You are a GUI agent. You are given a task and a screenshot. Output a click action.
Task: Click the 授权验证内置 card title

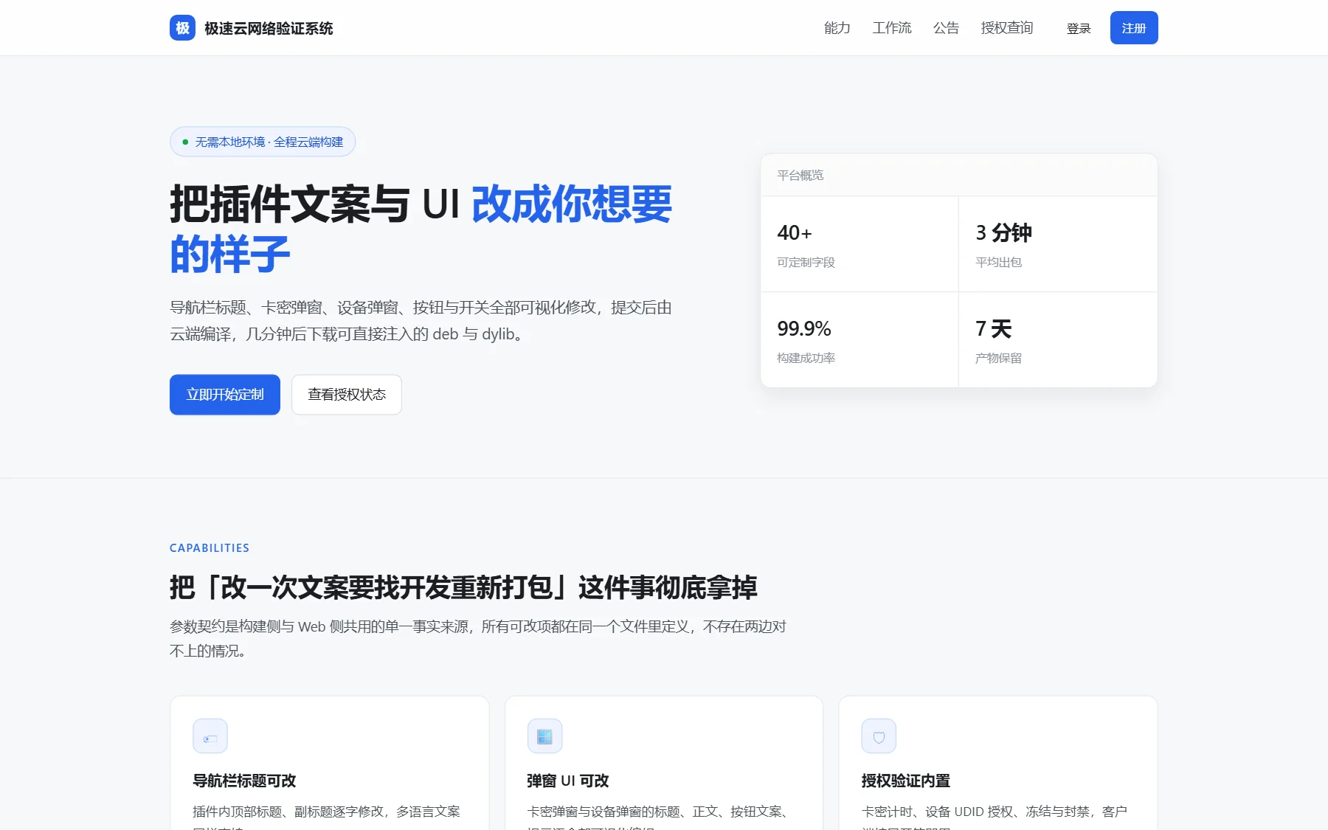click(906, 781)
